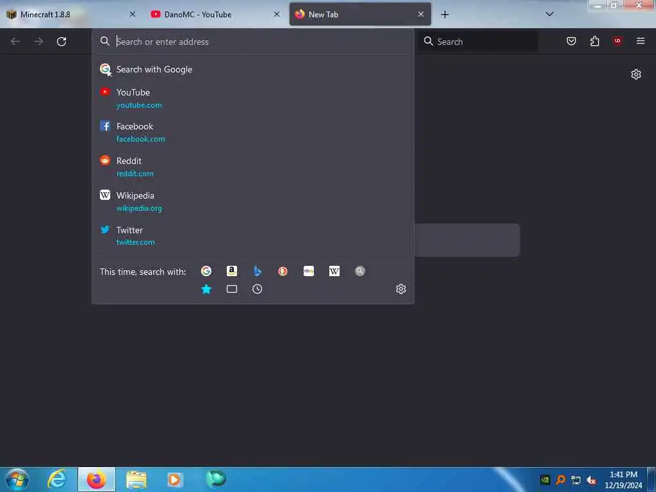Screen dimensions: 656x492
Task: Search in open Tabs icon
Action: coord(232,289)
